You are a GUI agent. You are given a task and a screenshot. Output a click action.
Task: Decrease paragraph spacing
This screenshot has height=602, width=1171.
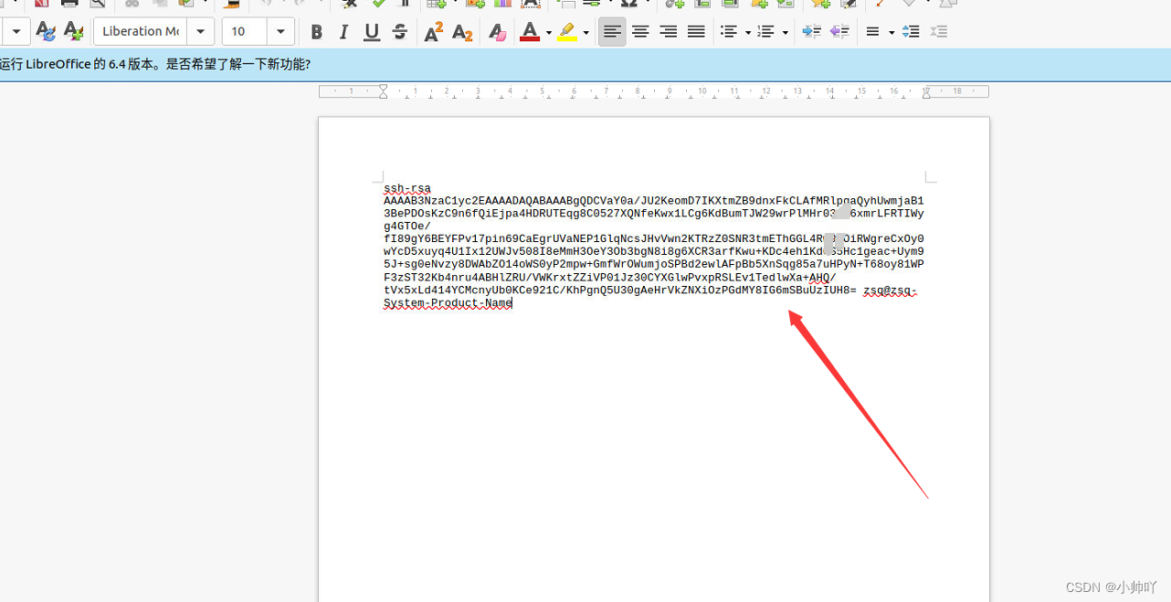[938, 32]
